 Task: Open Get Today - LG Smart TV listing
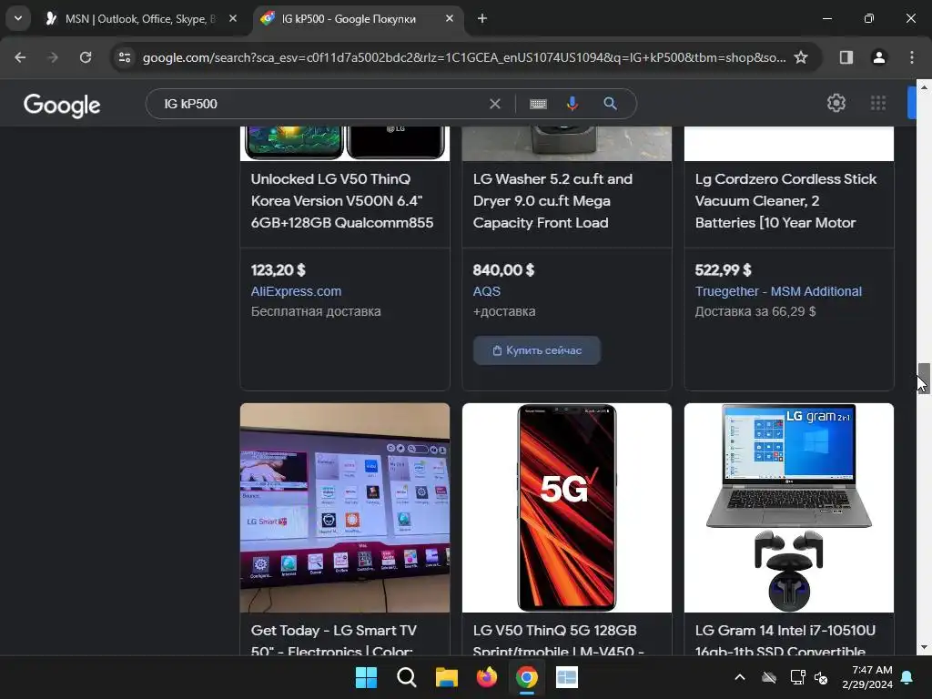pyautogui.click(x=333, y=639)
